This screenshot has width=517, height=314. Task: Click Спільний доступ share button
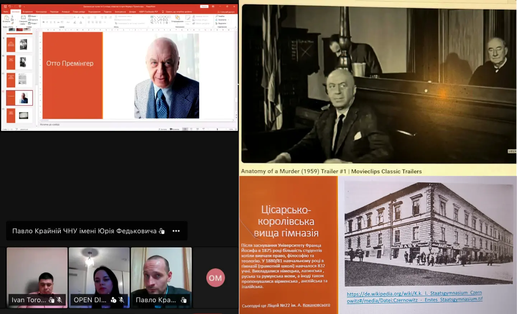tap(226, 12)
